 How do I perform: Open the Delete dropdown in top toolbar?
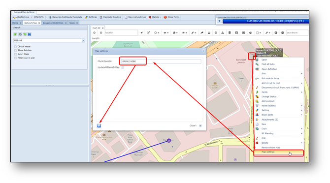[x=155, y=17]
